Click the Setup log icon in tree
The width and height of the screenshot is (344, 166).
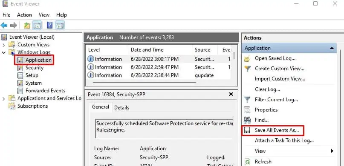(x=20, y=76)
